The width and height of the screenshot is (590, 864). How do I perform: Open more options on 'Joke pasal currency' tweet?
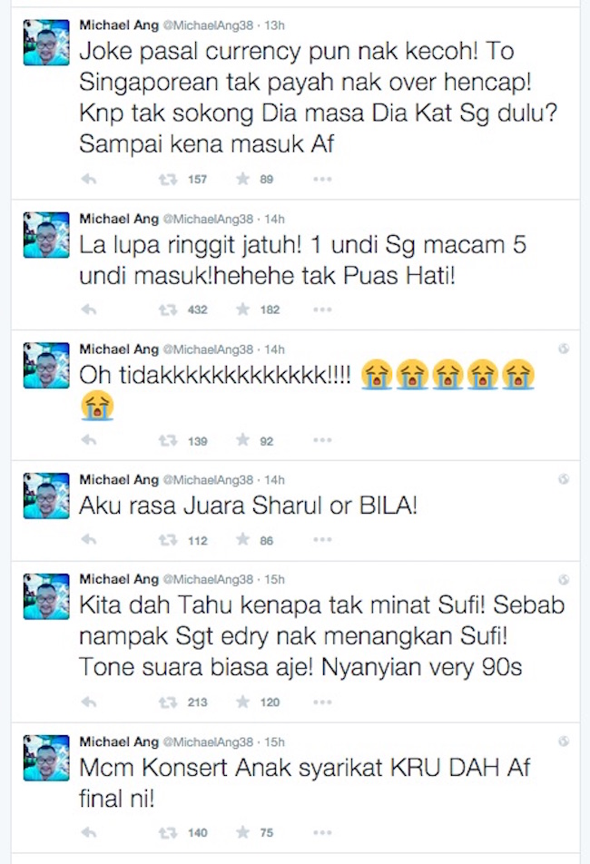(322, 179)
